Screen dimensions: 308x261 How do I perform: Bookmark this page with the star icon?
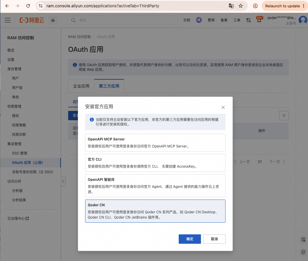[x=241, y=6]
